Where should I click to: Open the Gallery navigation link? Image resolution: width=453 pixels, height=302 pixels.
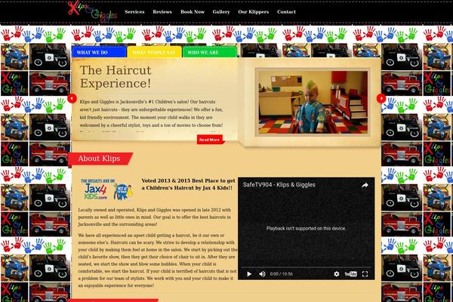click(221, 12)
